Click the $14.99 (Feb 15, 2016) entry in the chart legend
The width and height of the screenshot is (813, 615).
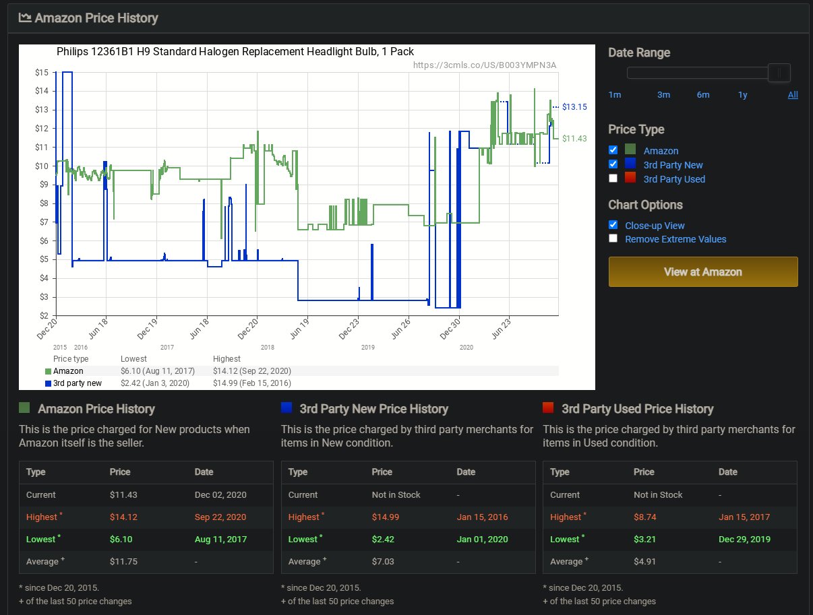tap(252, 383)
